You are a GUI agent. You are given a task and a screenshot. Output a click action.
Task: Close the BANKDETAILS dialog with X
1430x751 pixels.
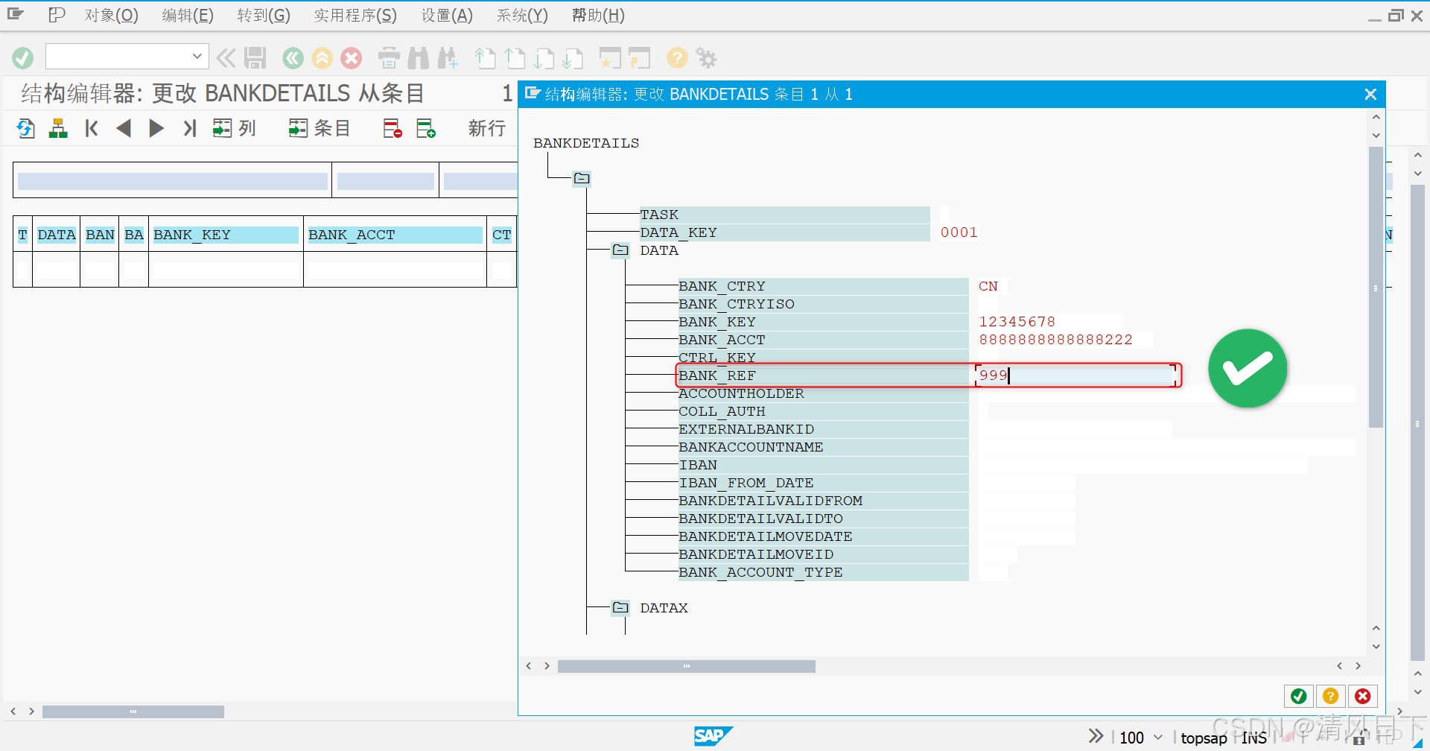(1370, 94)
